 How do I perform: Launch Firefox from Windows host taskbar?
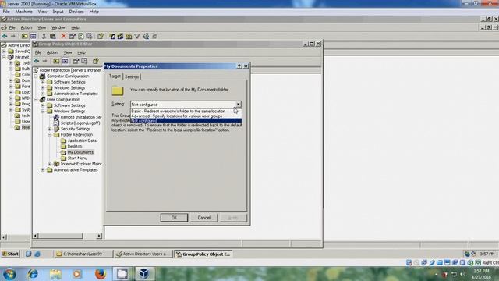point(101,274)
